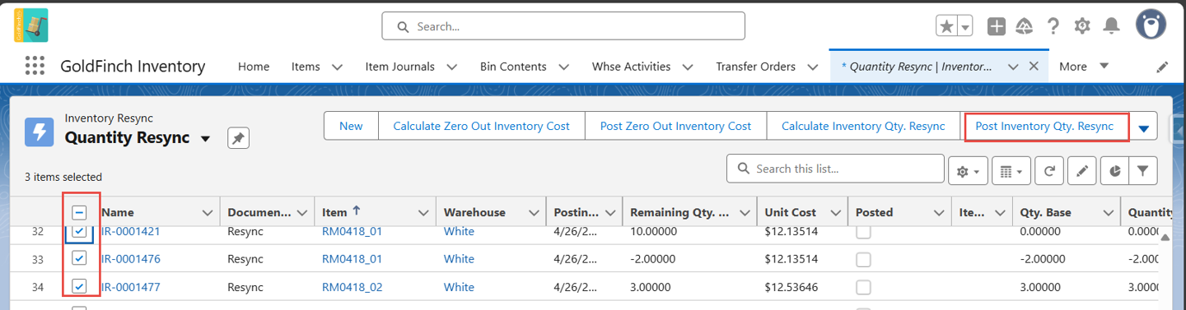Expand the Item Journals dropdown chevron
Viewport: 1186px width, 310px height.
tap(451, 67)
